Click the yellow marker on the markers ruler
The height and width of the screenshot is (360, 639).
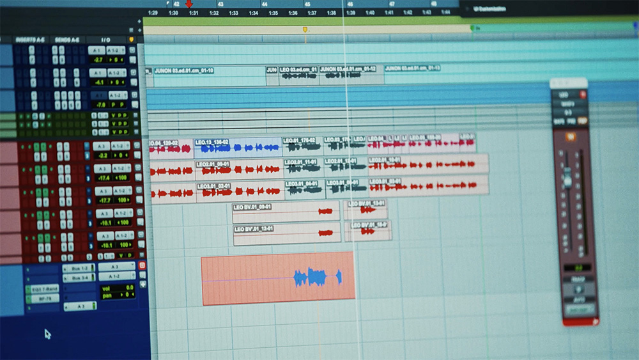(x=305, y=29)
